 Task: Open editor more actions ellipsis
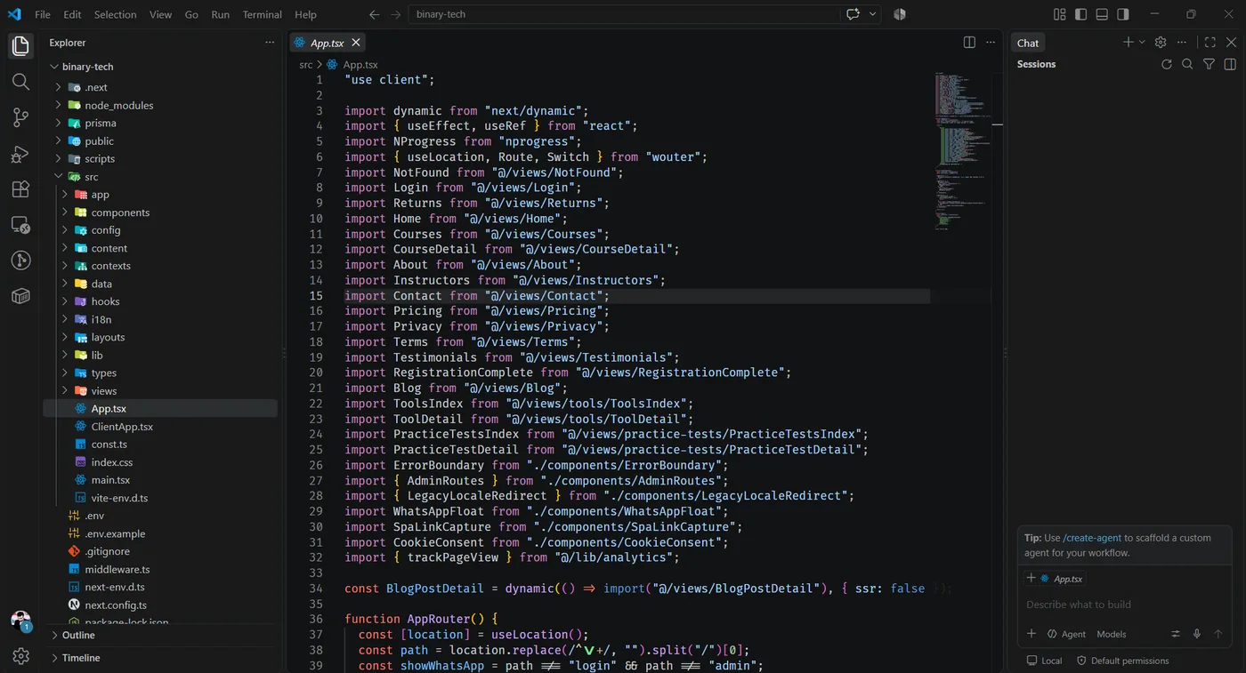(991, 43)
